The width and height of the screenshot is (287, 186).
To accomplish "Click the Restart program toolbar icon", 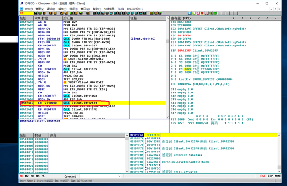I will tap(35, 13).
